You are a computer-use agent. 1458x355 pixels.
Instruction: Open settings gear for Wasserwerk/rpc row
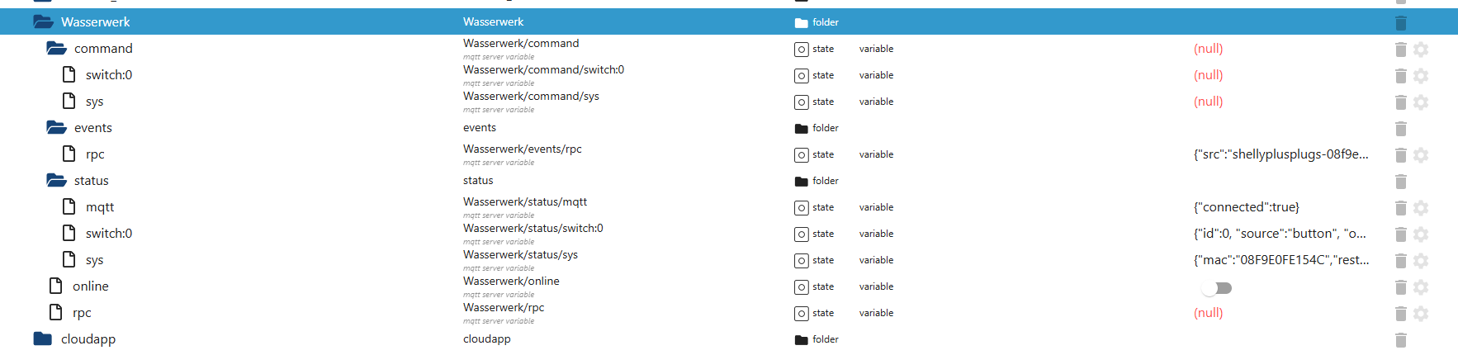(x=1421, y=314)
